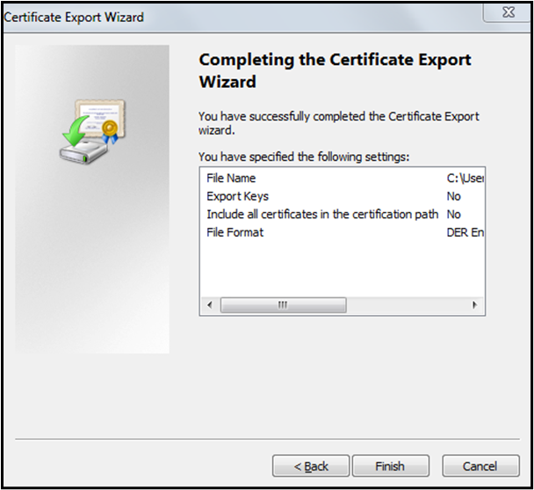The height and width of the screenshot is (490, 534).
Task: Click the Export Keys 'No' value
Action: pos(454,196)
